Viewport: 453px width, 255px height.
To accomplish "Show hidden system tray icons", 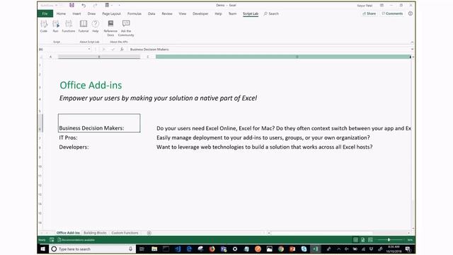I will point(338,249).
